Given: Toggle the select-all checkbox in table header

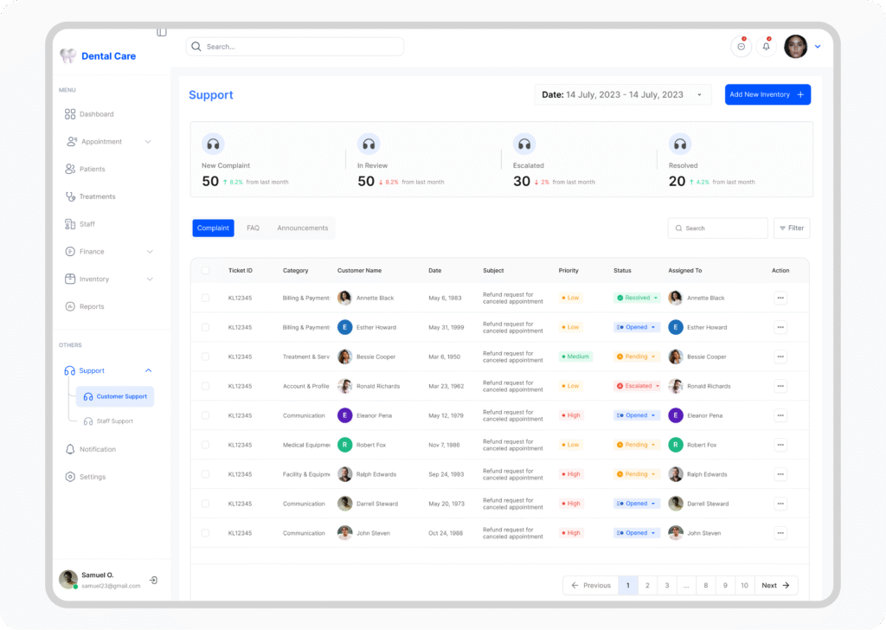Looking at the screenshot, I should click(205, 271).
